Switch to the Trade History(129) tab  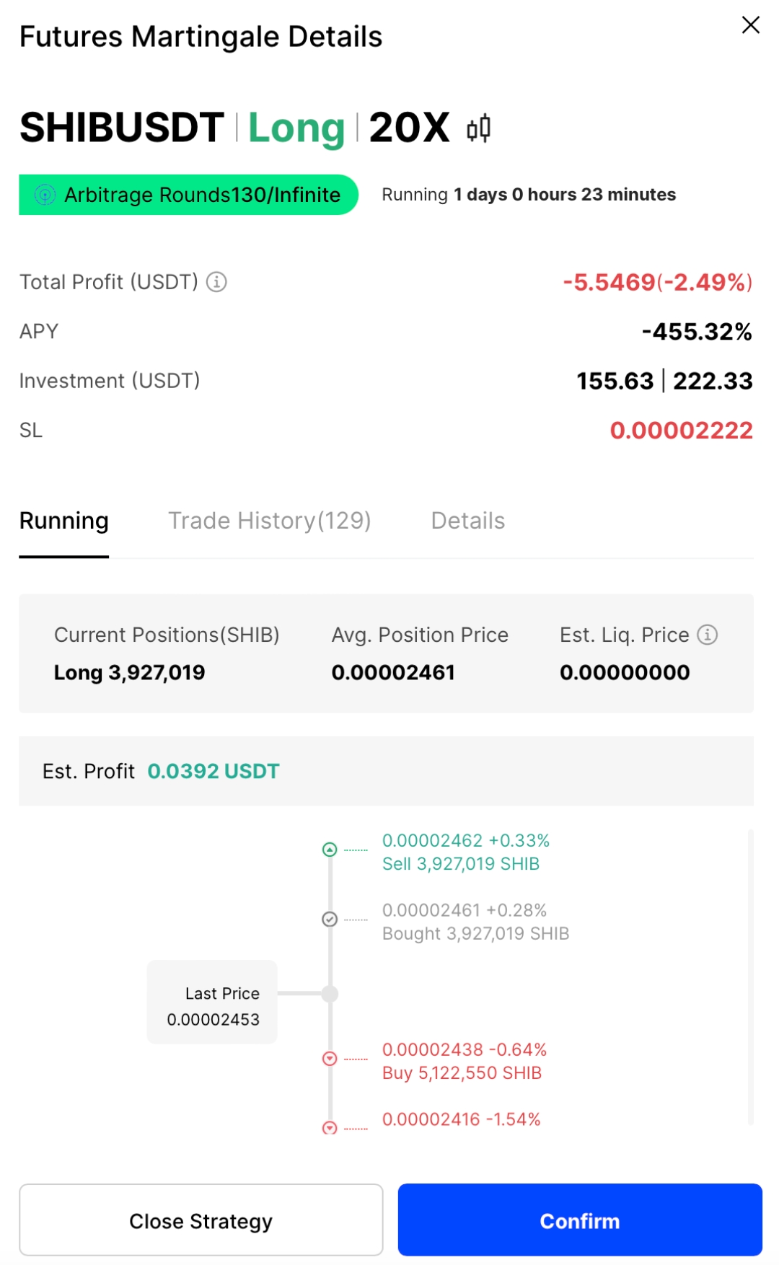pos(269,521)
